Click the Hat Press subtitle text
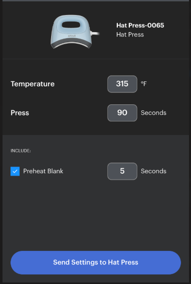The image size is (191, 284). click(x=130, y=35)
